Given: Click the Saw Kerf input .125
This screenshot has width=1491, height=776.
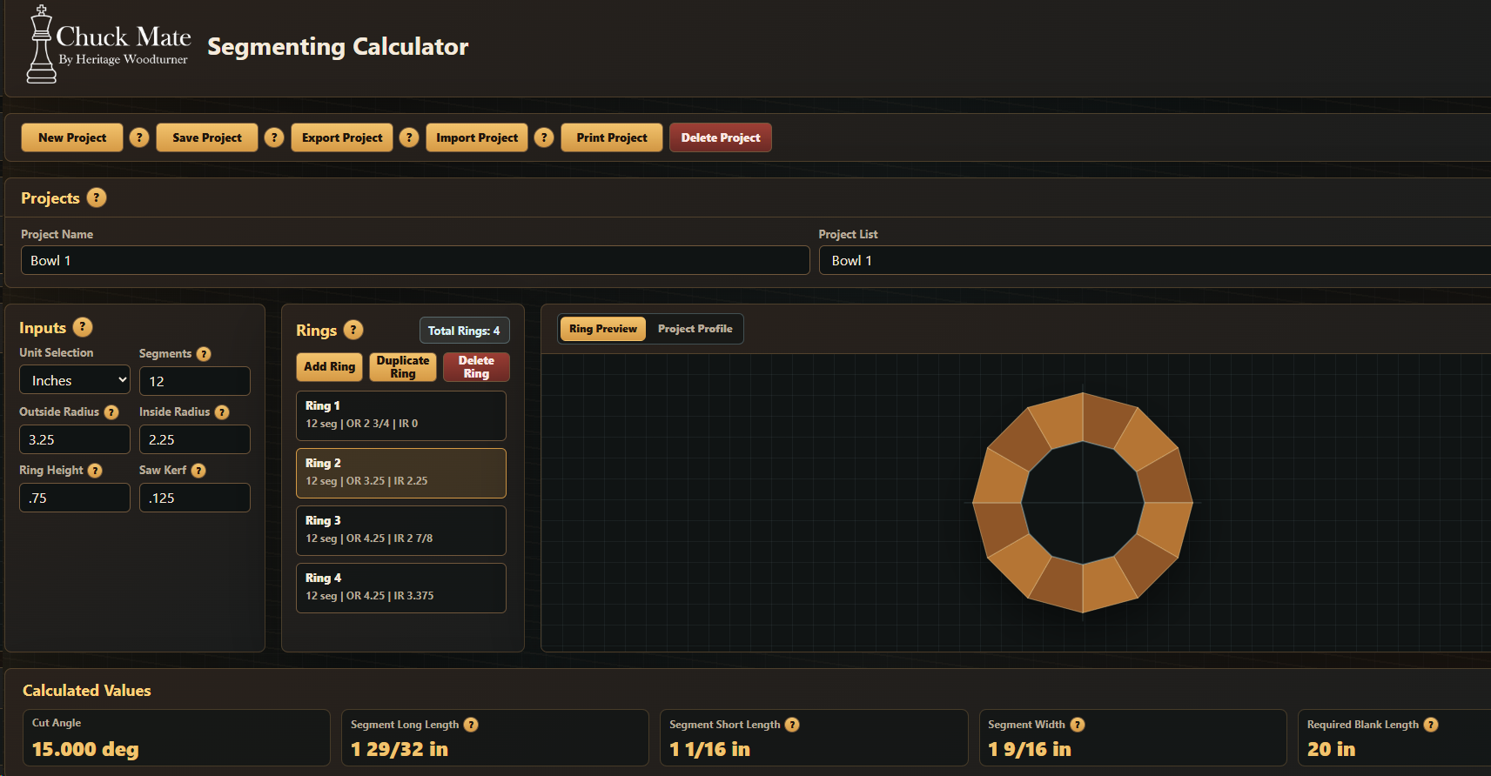Looking at the screenshot, I should (195, 498).
